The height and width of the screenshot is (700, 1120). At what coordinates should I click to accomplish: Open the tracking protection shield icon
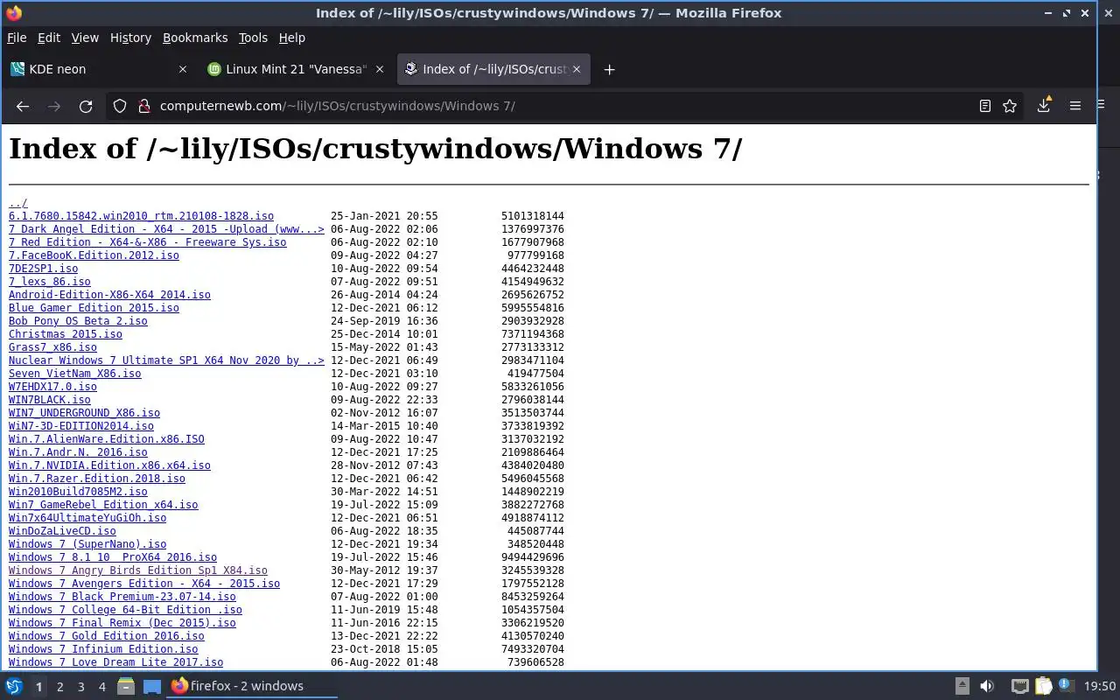(120, 106)
